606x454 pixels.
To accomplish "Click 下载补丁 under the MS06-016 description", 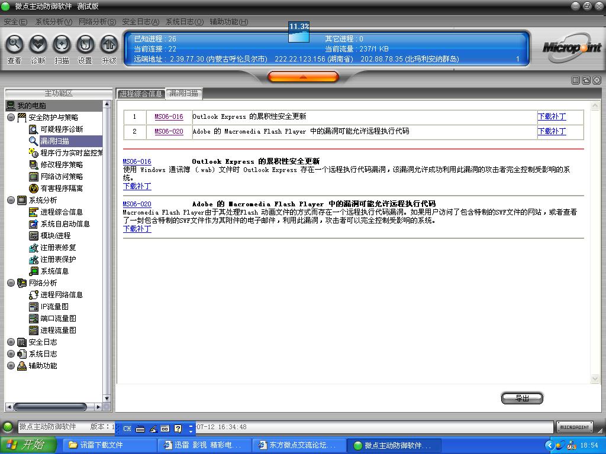I will coord(137,186).
